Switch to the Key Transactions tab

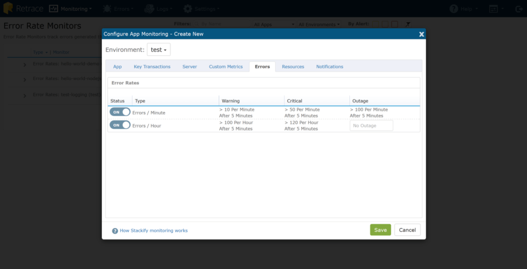tap(152, 67)
